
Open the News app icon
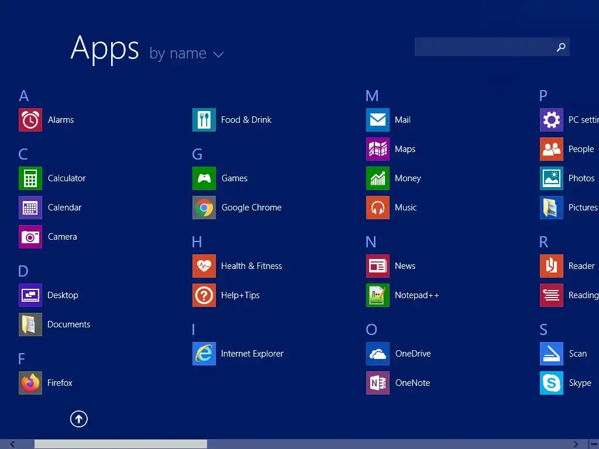(x=378, y=266)
